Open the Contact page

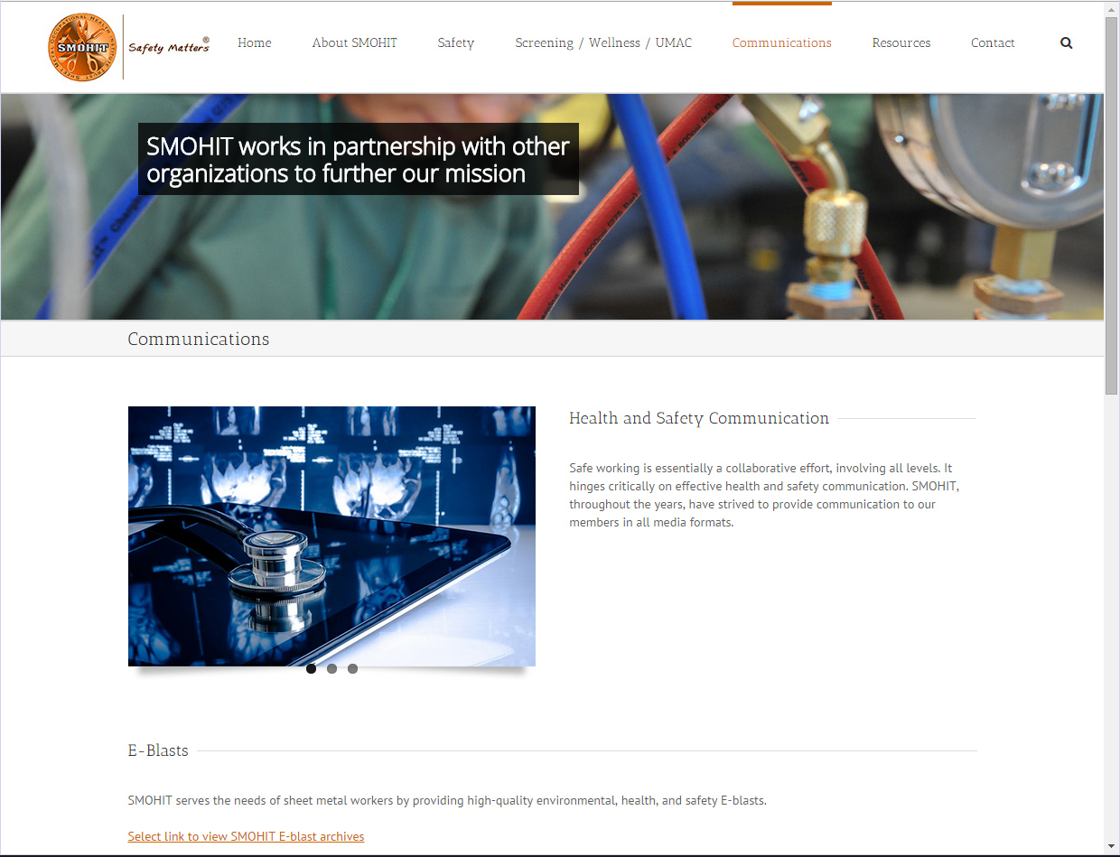click(993, 42)
